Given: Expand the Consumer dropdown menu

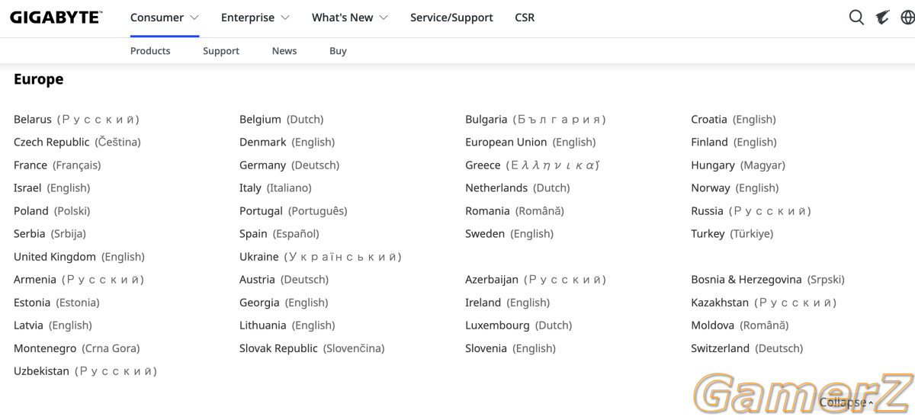Looking at the screenshot, I should click(x=165, y=18).
